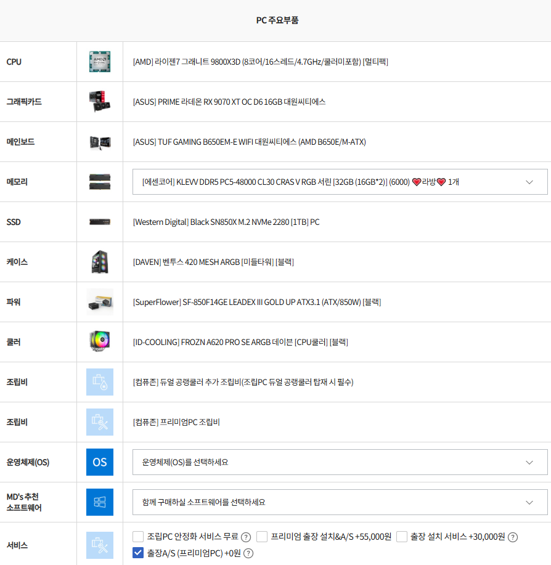Click the help icon beside 출장A/S (프리미엄PC)
Viewport: 551px width, 565px height.
coord(248,553)
